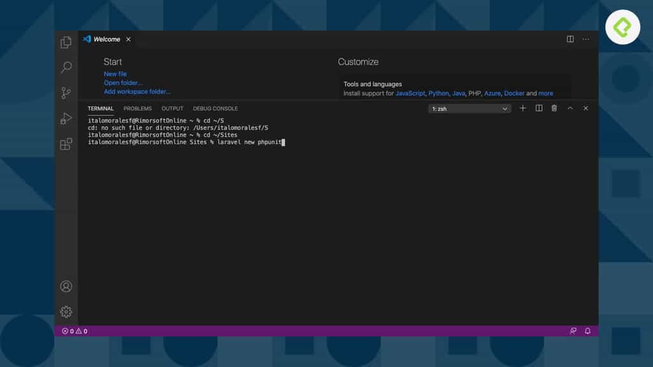This screenshot has height=367, width=653.
Task: Open the 1: zsh terminal selector
Action: pyautogui.click(x=469, y=108)
